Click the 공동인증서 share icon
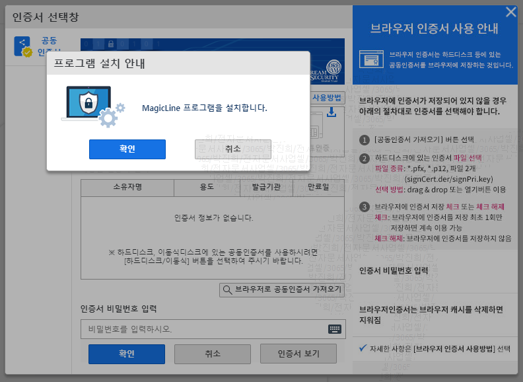 22,46
